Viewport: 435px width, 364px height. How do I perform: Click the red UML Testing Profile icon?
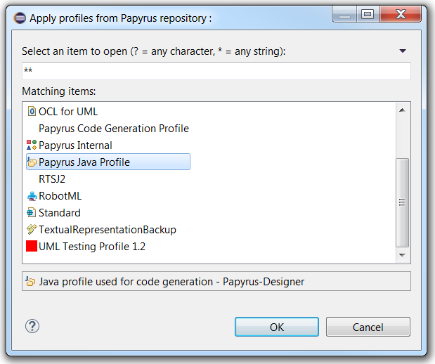pyautogui.click(x=31, y=247)
